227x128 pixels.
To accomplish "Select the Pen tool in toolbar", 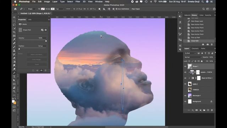I will click(x=14, y=73).
